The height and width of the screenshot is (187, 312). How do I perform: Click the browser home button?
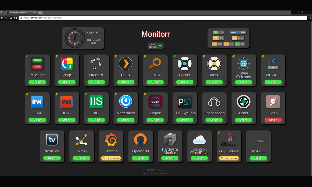point(16,18)
